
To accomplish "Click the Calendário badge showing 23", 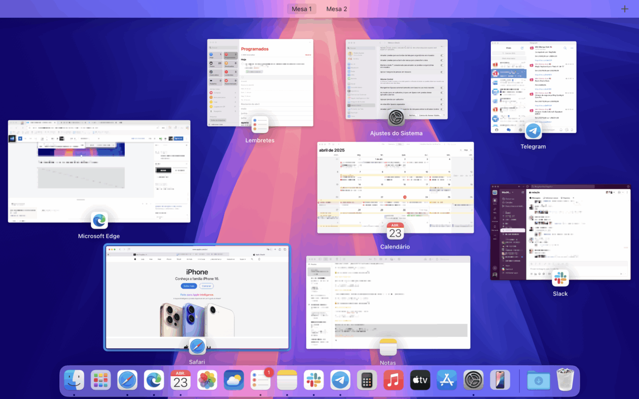I will [x=396, y=231].
